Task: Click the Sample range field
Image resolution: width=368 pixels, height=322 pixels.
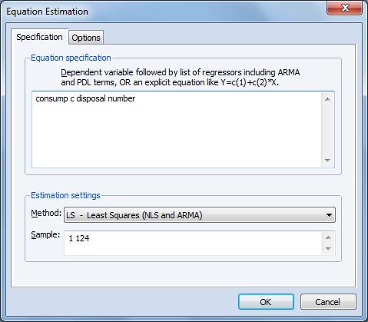Action: click(x=194, y=244)
